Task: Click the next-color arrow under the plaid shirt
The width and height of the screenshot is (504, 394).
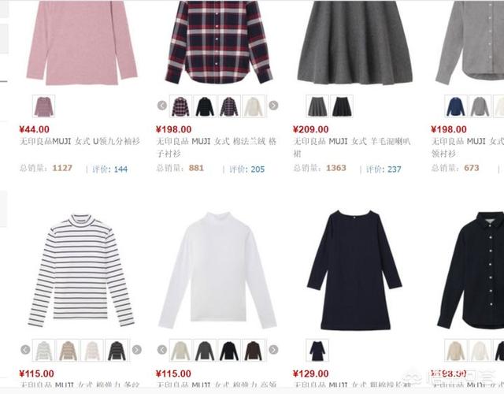Action: (x=273, y=106)
